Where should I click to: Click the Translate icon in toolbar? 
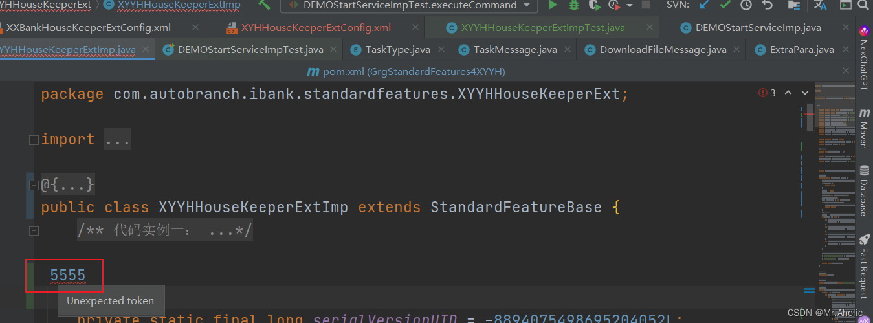coord(821,5)
